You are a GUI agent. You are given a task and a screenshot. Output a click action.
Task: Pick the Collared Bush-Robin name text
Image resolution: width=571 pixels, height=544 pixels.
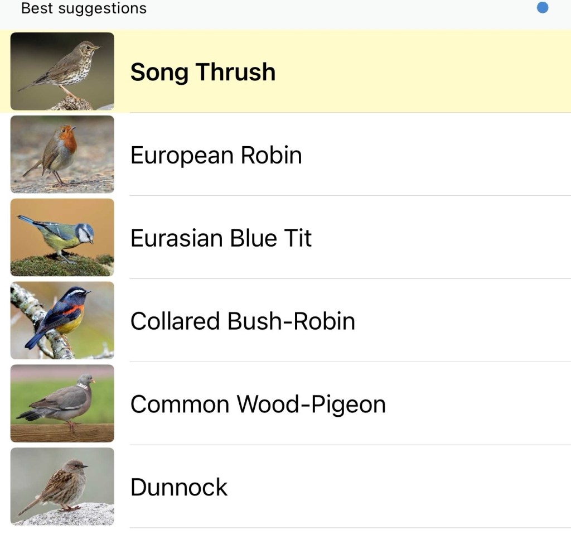click(x=243, y=321)
